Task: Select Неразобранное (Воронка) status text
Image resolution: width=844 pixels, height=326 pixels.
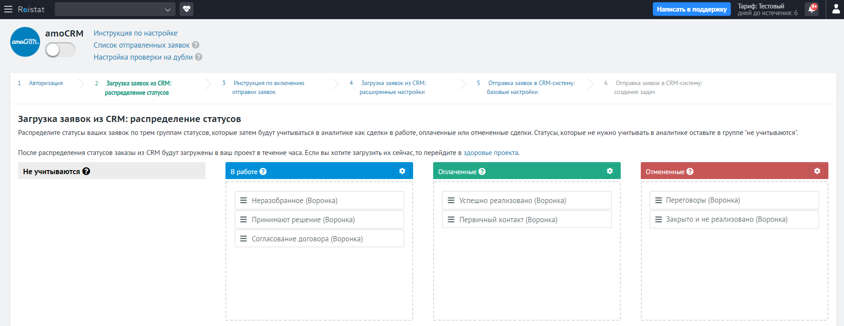Action: coord(295,200)
